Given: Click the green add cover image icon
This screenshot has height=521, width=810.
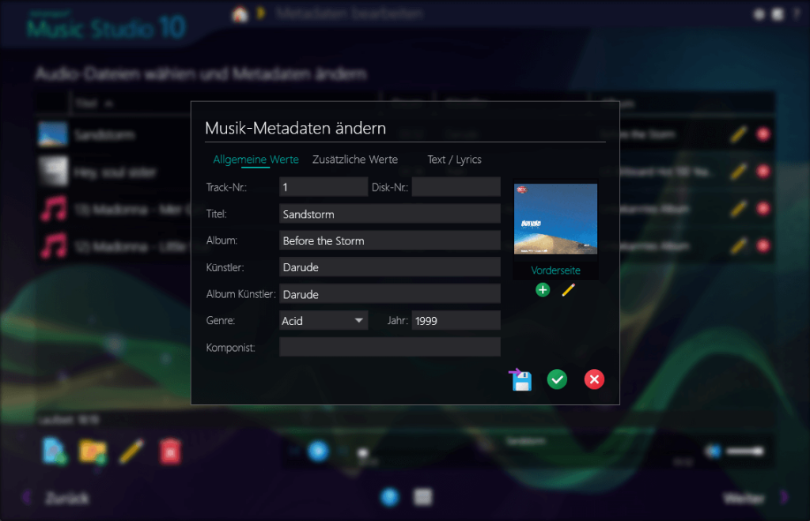Looking at the screenshot, I should (543, 290).
